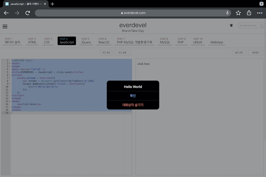The width and height of the screenshot is (266, 177).
Task: Open STEP 2 HTML tab
Action: pyautogui.click(x=32, y=41)
